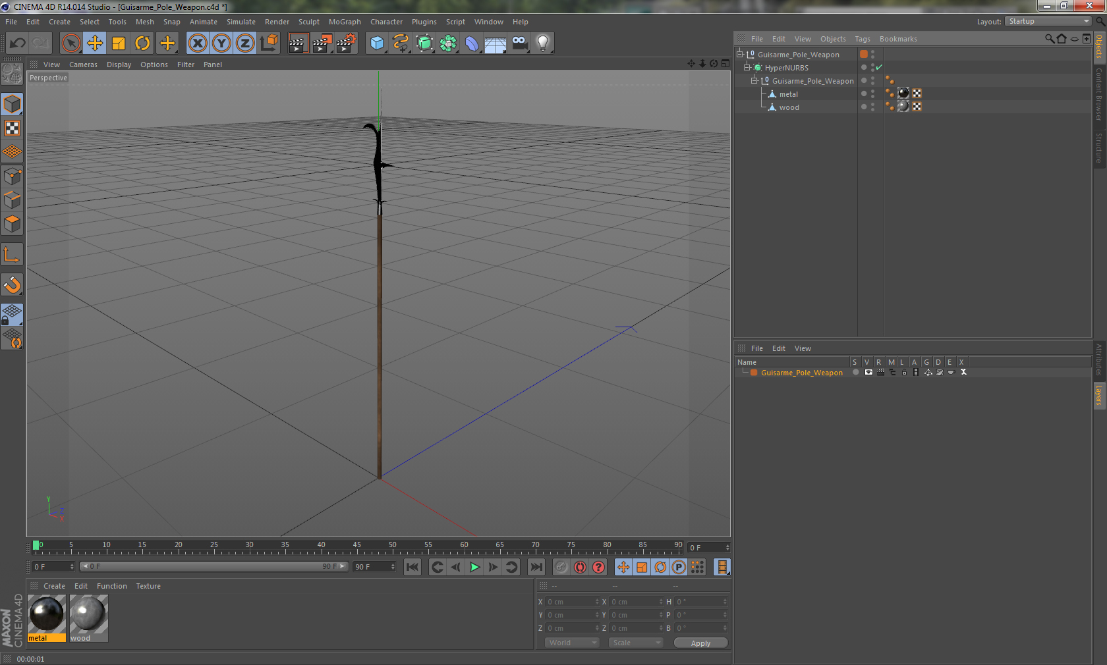
Task: Click the Apply button
Action: pyautogui.click(x=700, y=643)
